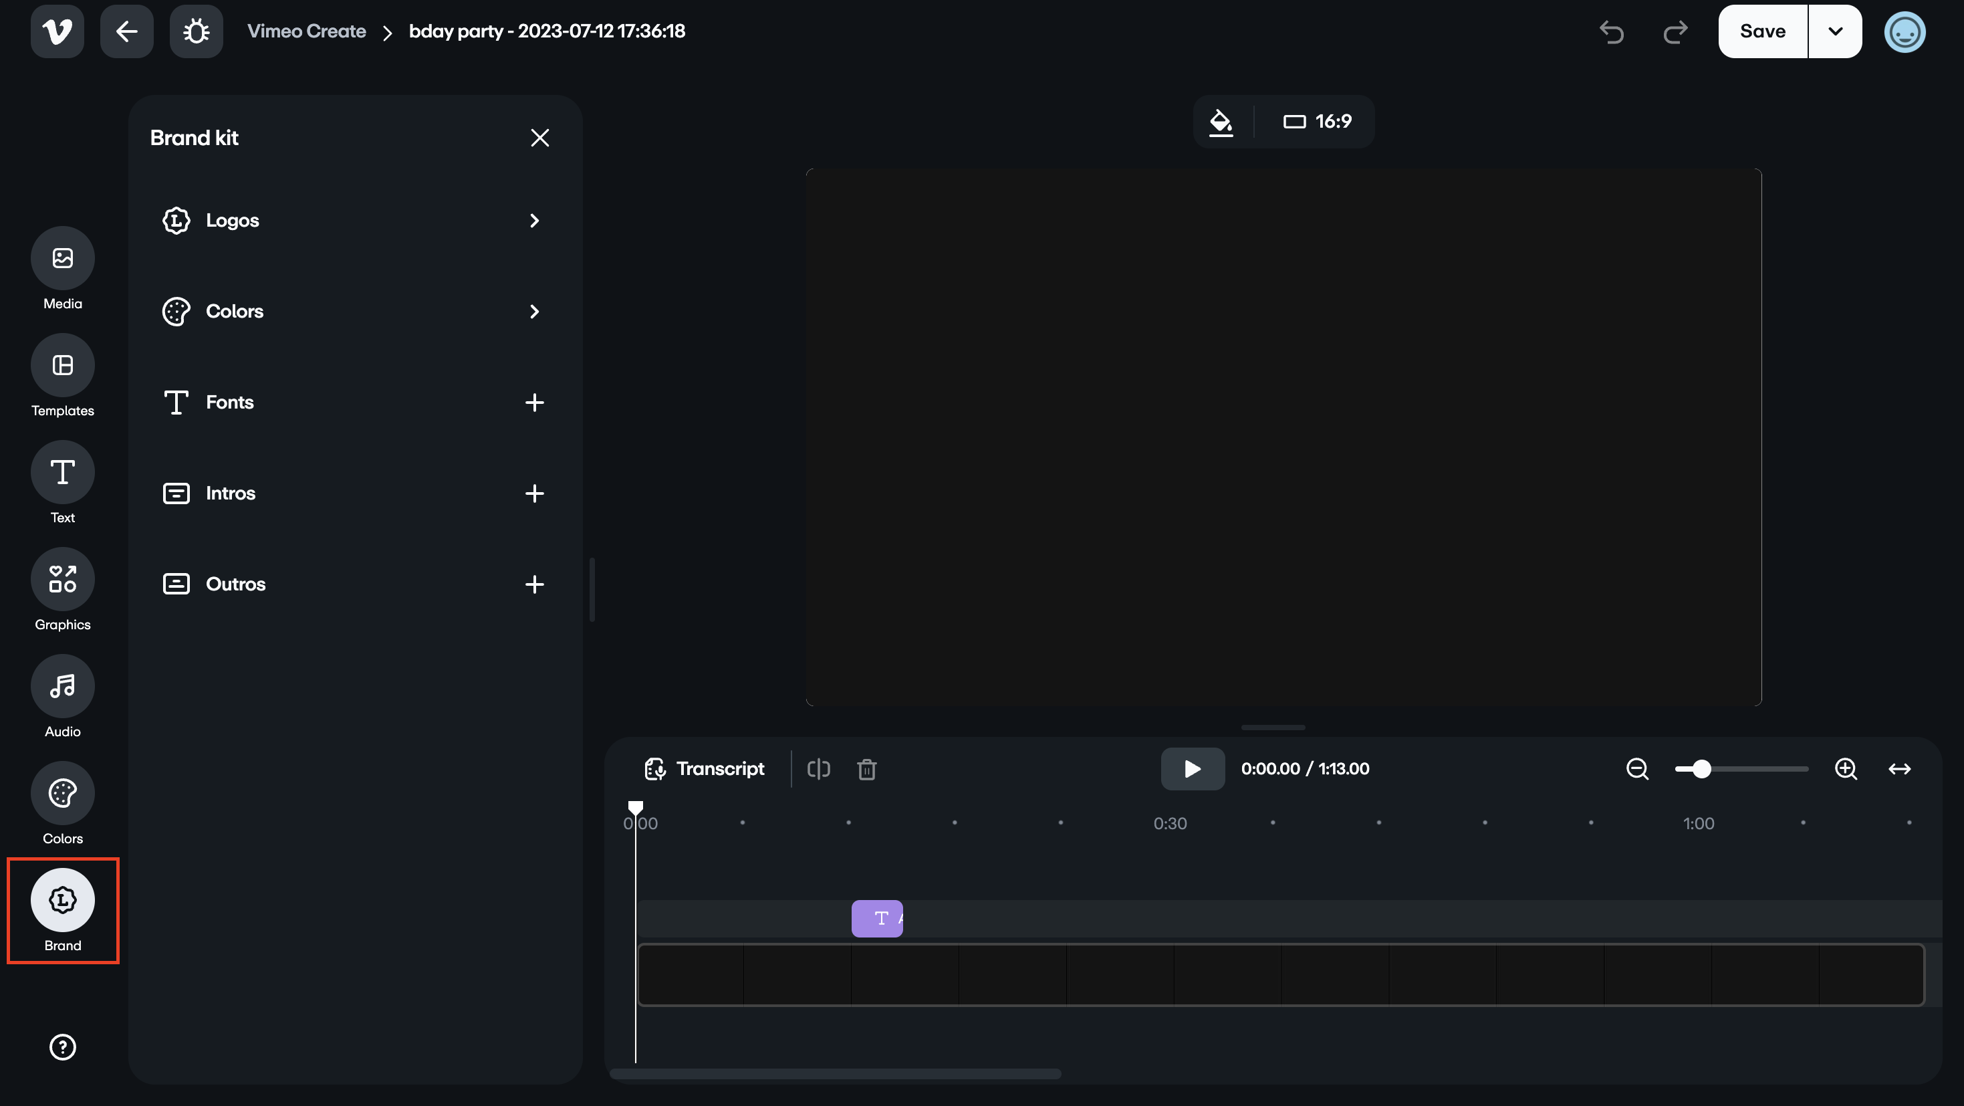The height and width of the screenshot is (1106, 1964).
Task: Fit timeline to window width
Action: 1899,769
